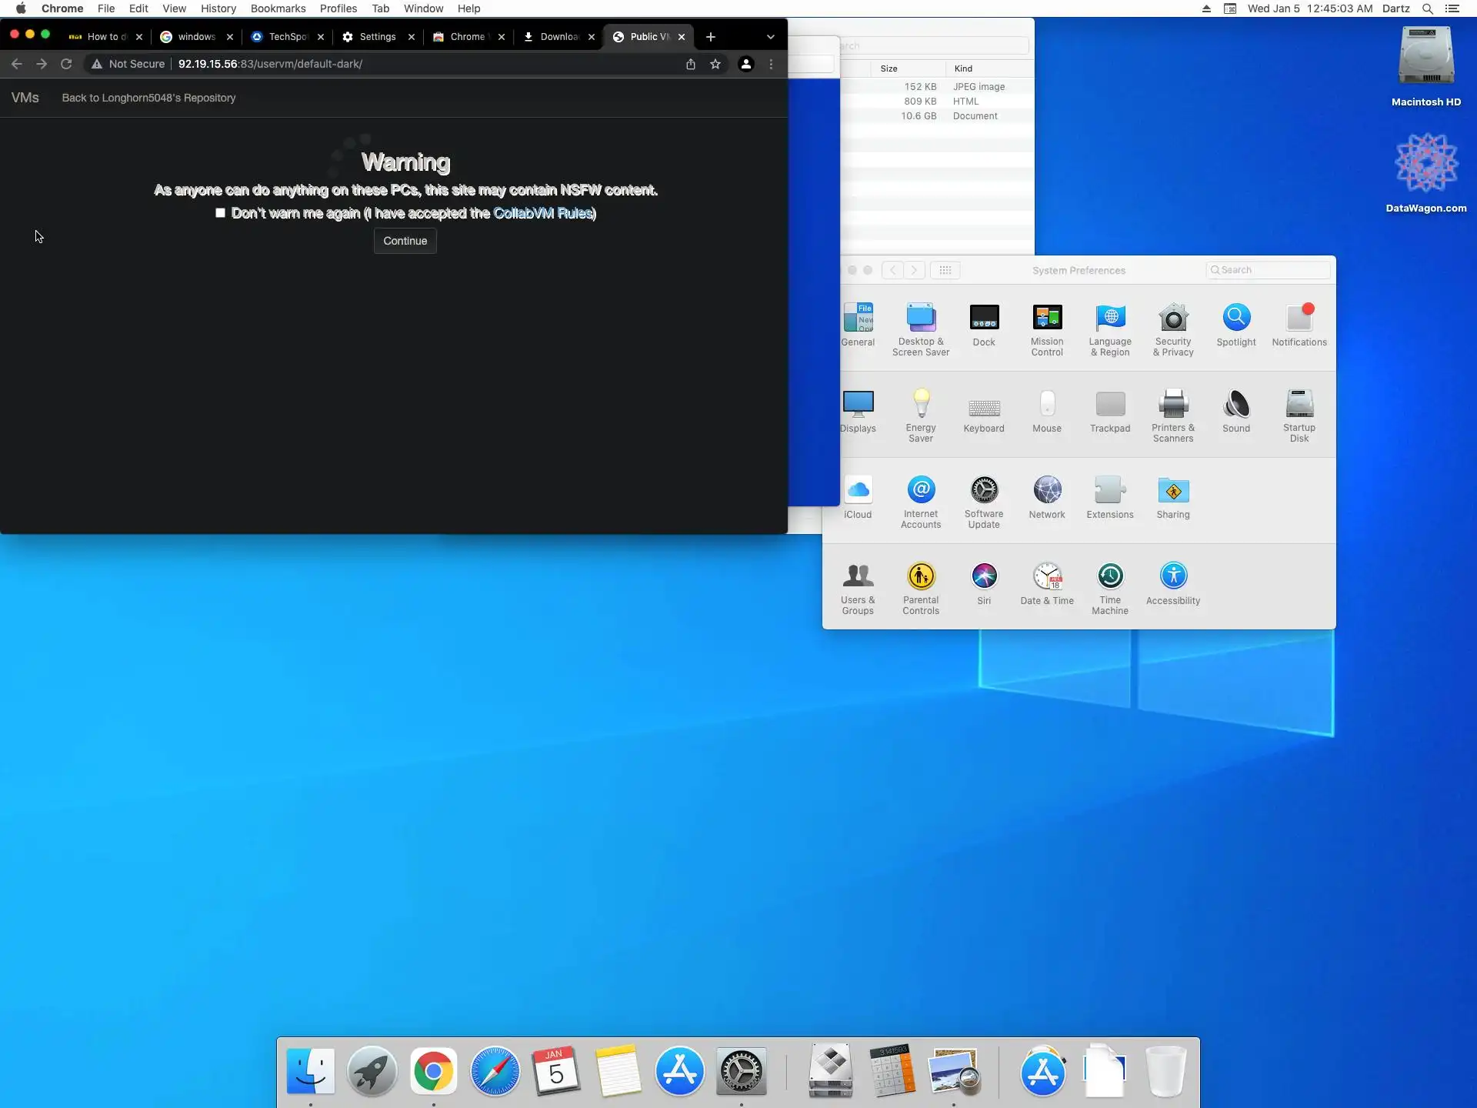
Task: Open the Bookmarks menu
Action: click(x=278, y=8)
